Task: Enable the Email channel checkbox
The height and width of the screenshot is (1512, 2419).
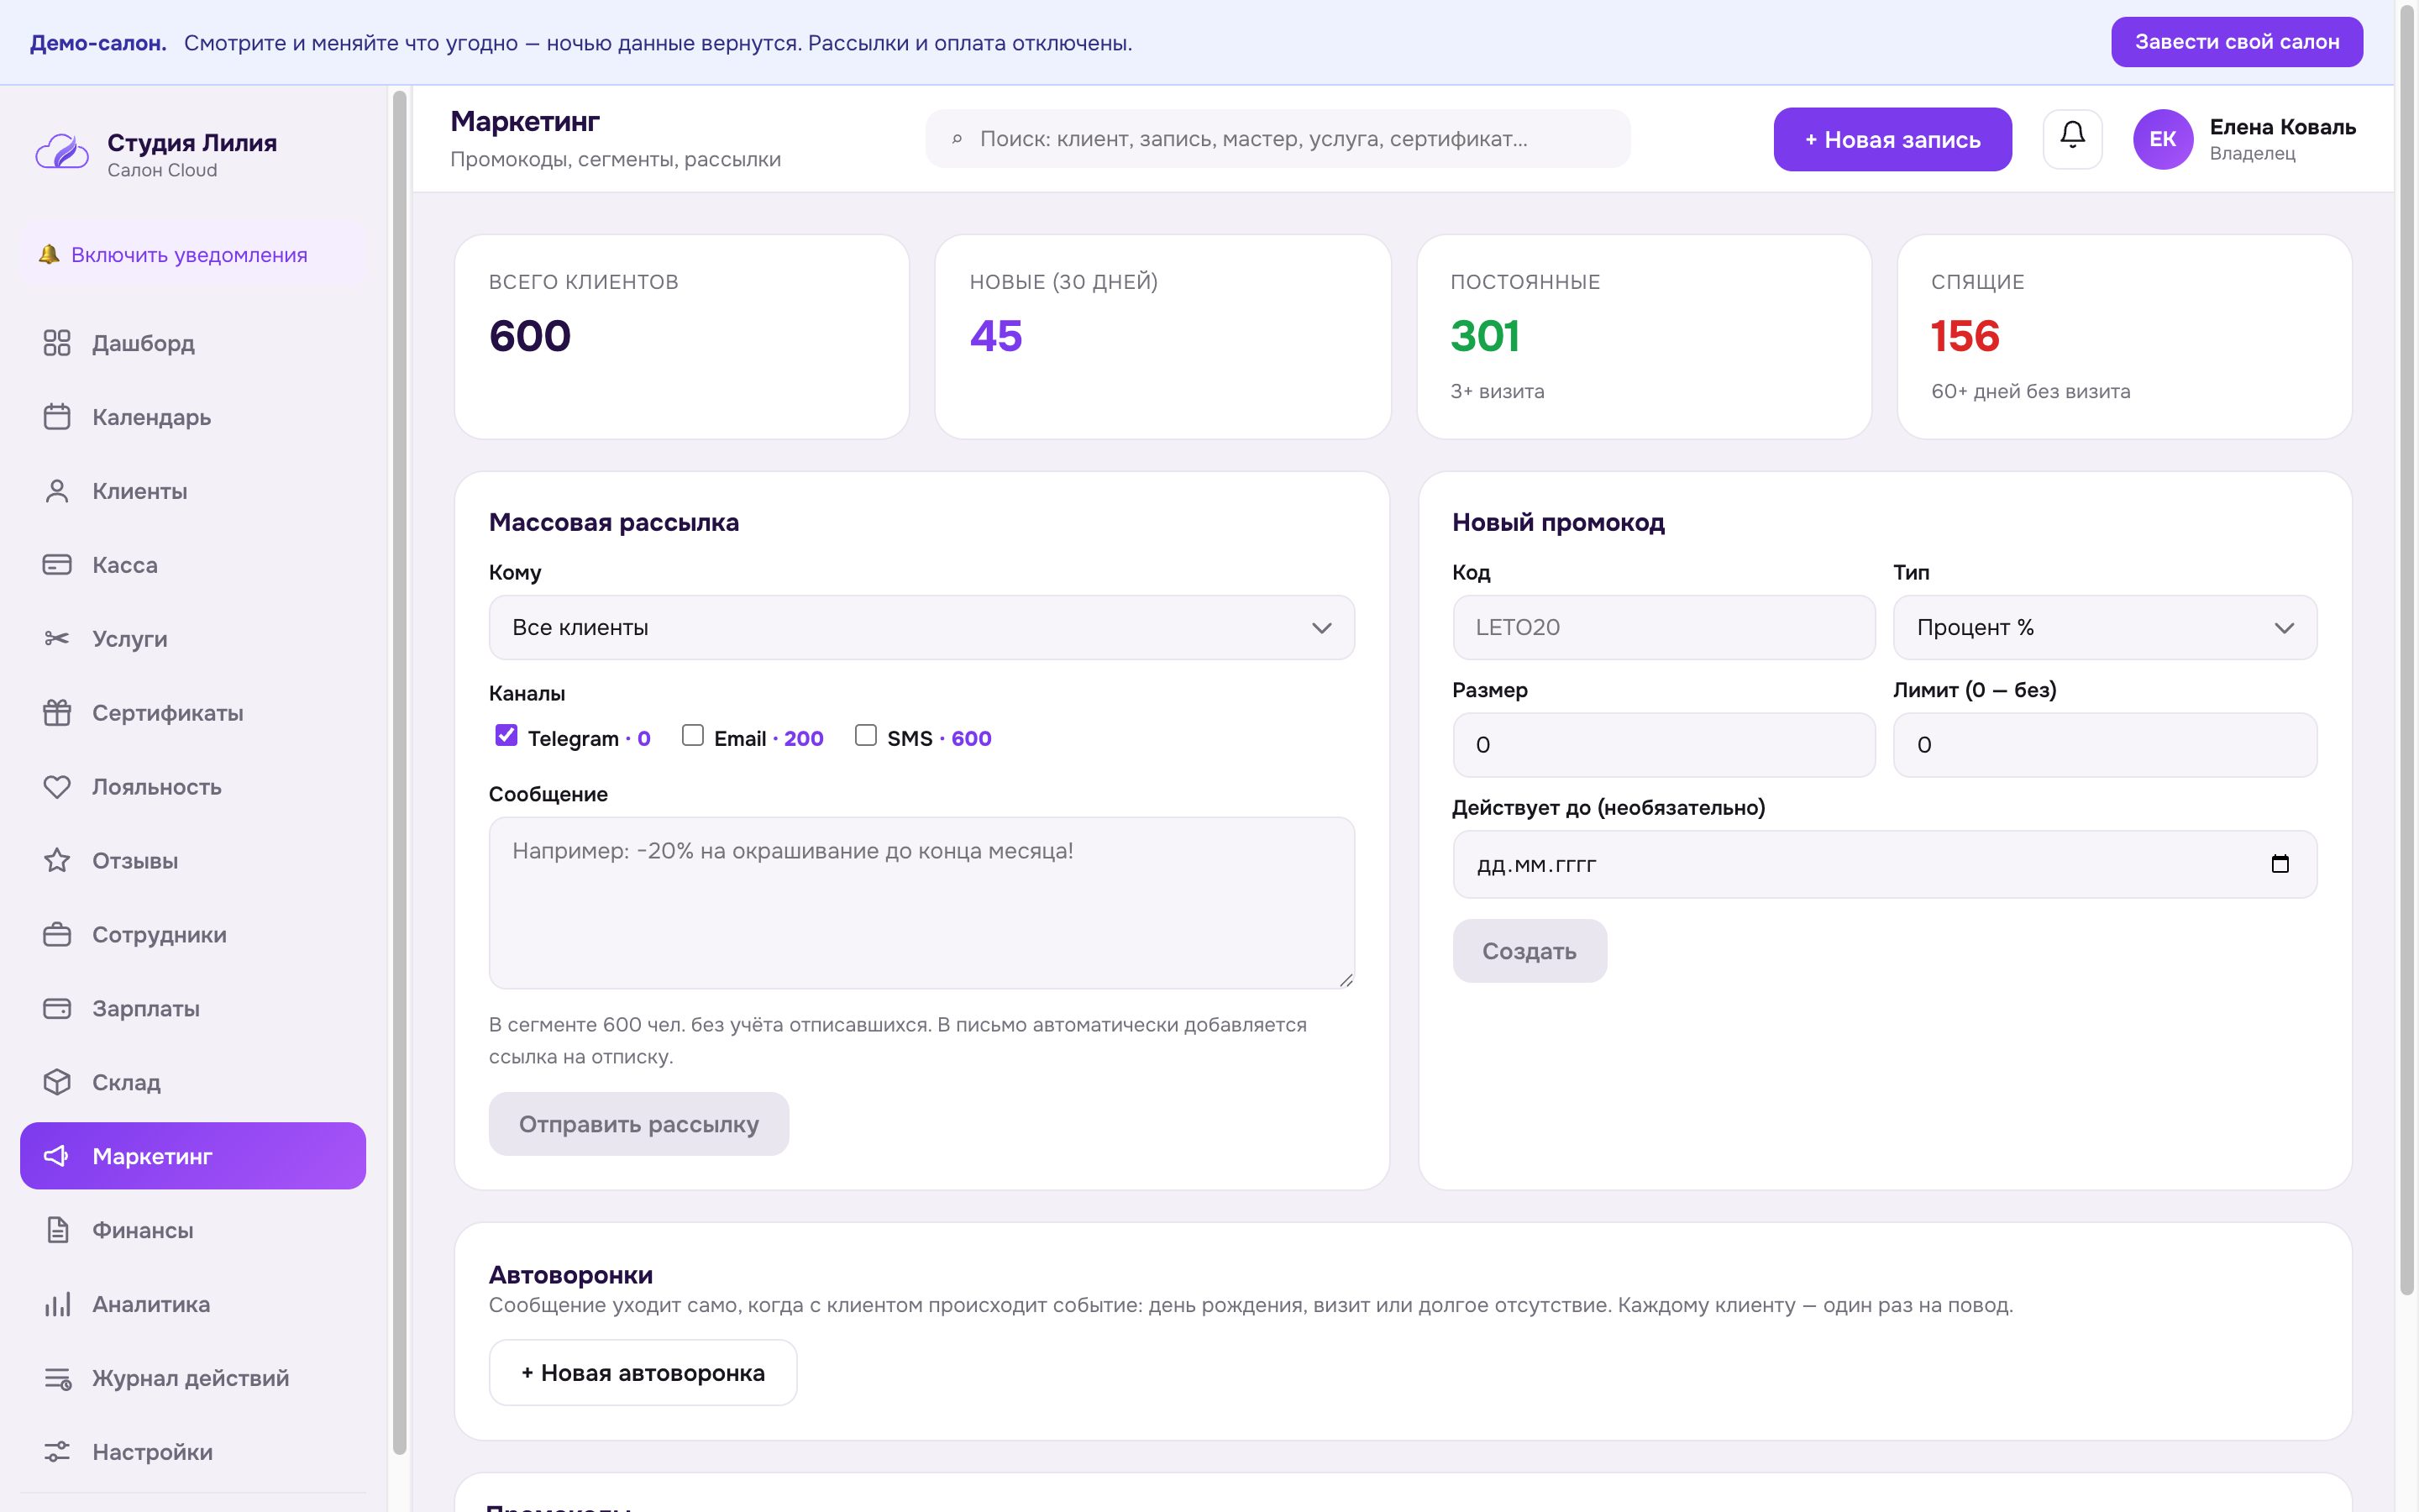Action: pyautogui.click(x=693, y=736)
